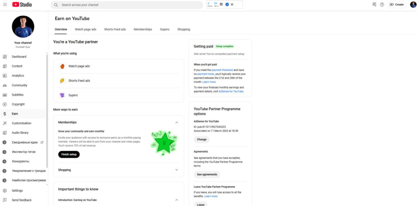Click the Create button

[x=397, y=5]
